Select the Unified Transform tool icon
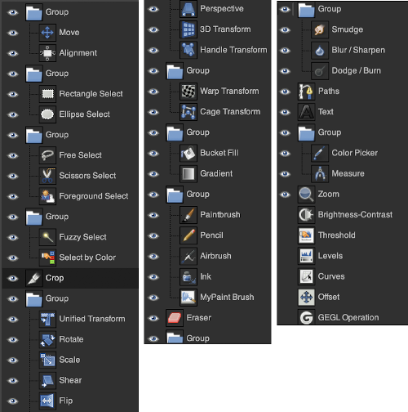This screenshot has height=412, width=408. 47,319
